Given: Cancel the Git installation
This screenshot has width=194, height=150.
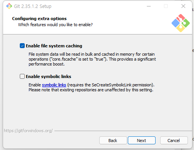Looking at the screenshot, I should [x=174, y=140].
